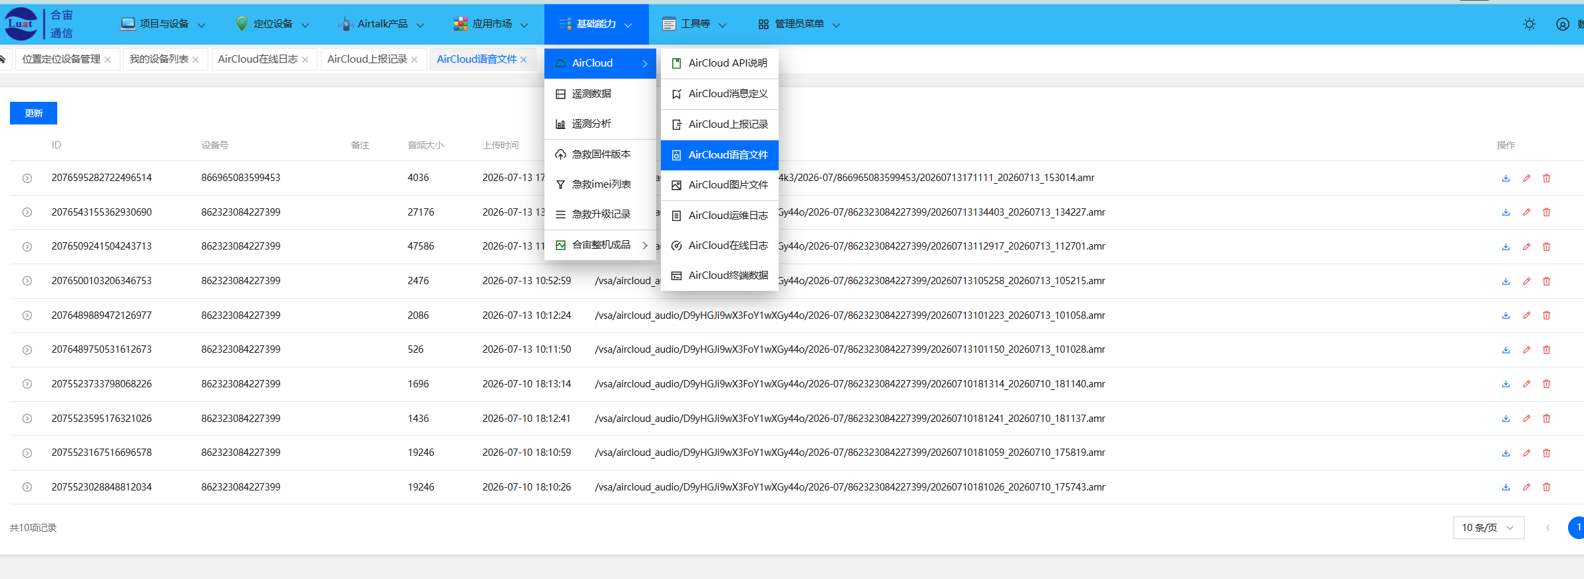Delete the record with ID 2076489889472126977
Image resolution: width=1584 pixels, height=579 pixels.
coord(1547,315)
